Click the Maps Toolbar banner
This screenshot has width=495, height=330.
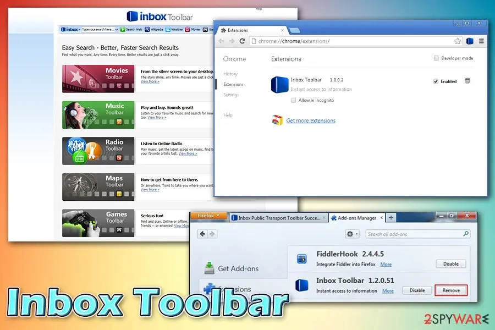pos(98,187)
